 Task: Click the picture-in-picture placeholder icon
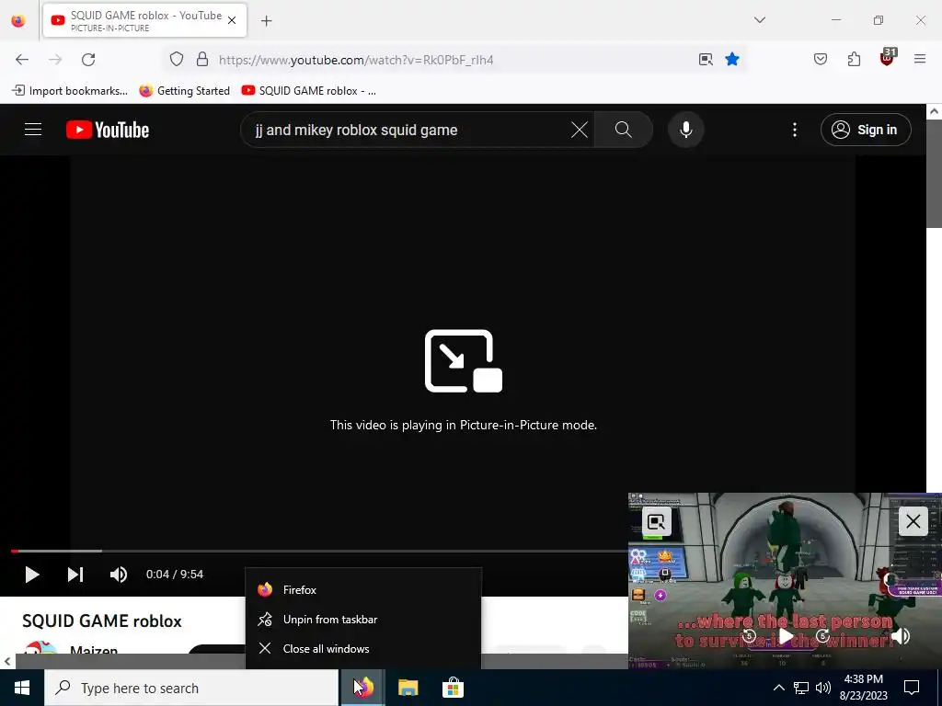pyautogui.click(x=464, y=360)
